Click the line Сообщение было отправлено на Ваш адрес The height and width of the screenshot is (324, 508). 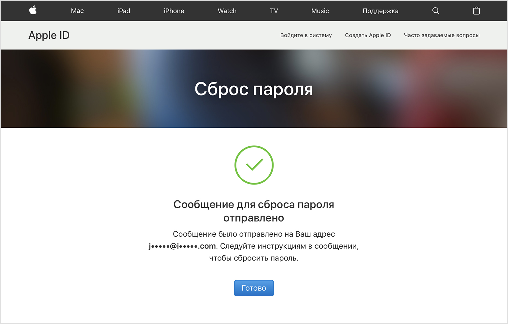coord(254,234)
